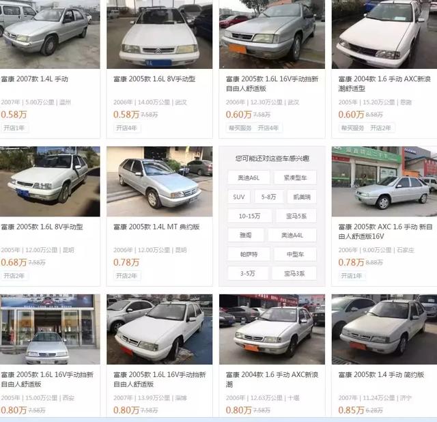
Task: Open the 雅阁 suggestion tag
Action: point(246,236)
